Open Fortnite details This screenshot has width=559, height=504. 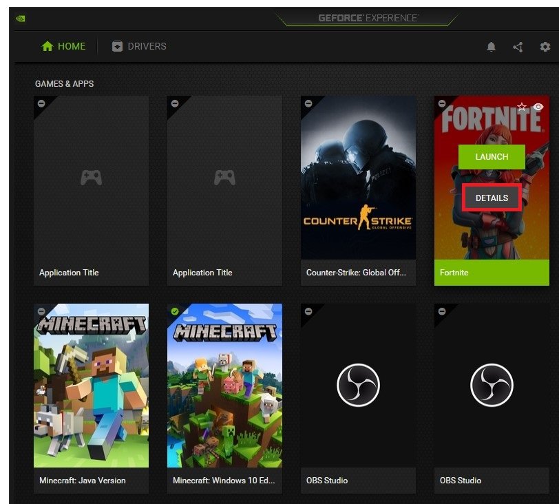click(x=492, y=198)
